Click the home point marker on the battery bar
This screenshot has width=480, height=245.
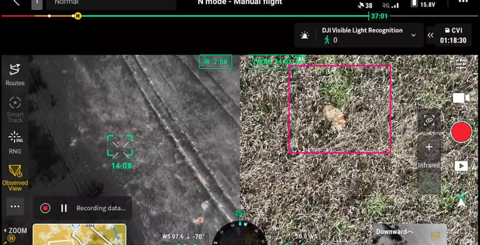[x=77, y=16]
